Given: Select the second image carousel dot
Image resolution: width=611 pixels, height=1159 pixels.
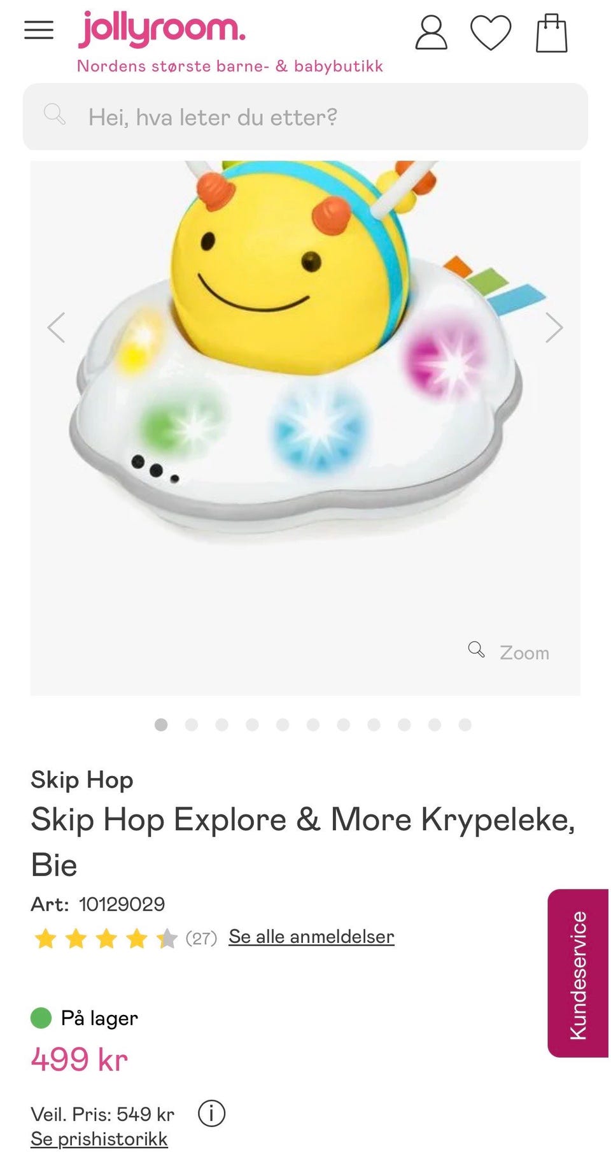Looking at the screenshot, I should pyautogui.click(x=192, y=724).
